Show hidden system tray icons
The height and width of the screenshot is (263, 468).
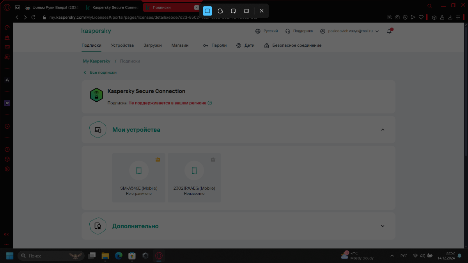pyautogui.click(x=392, y=256)
